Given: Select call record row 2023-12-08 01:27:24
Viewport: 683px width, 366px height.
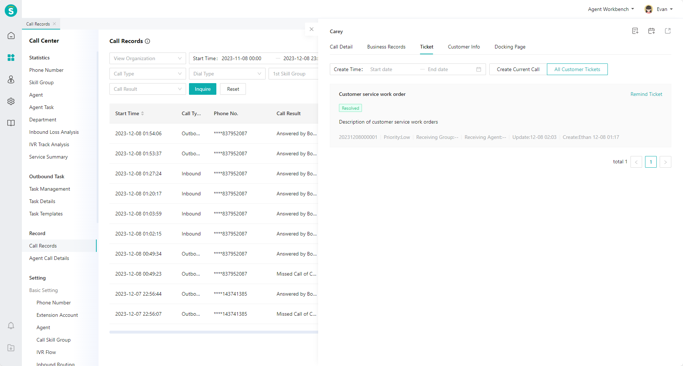Looking at the screenshot, I should (214, 174).
